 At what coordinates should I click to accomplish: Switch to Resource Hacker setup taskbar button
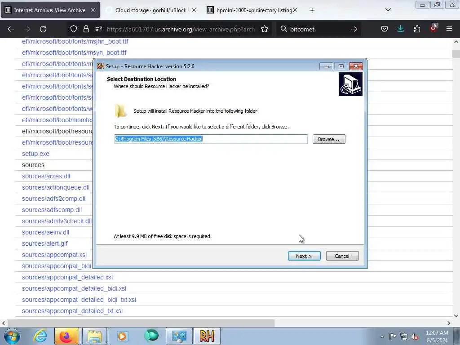(x=207, y=336)
